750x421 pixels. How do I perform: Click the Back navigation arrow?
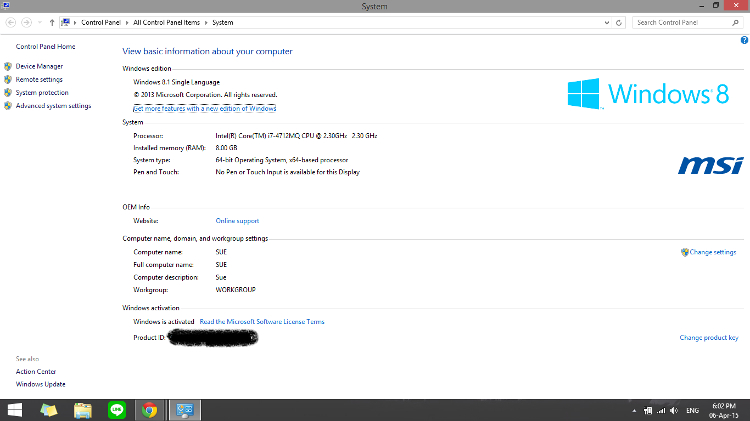click(11, 22)
